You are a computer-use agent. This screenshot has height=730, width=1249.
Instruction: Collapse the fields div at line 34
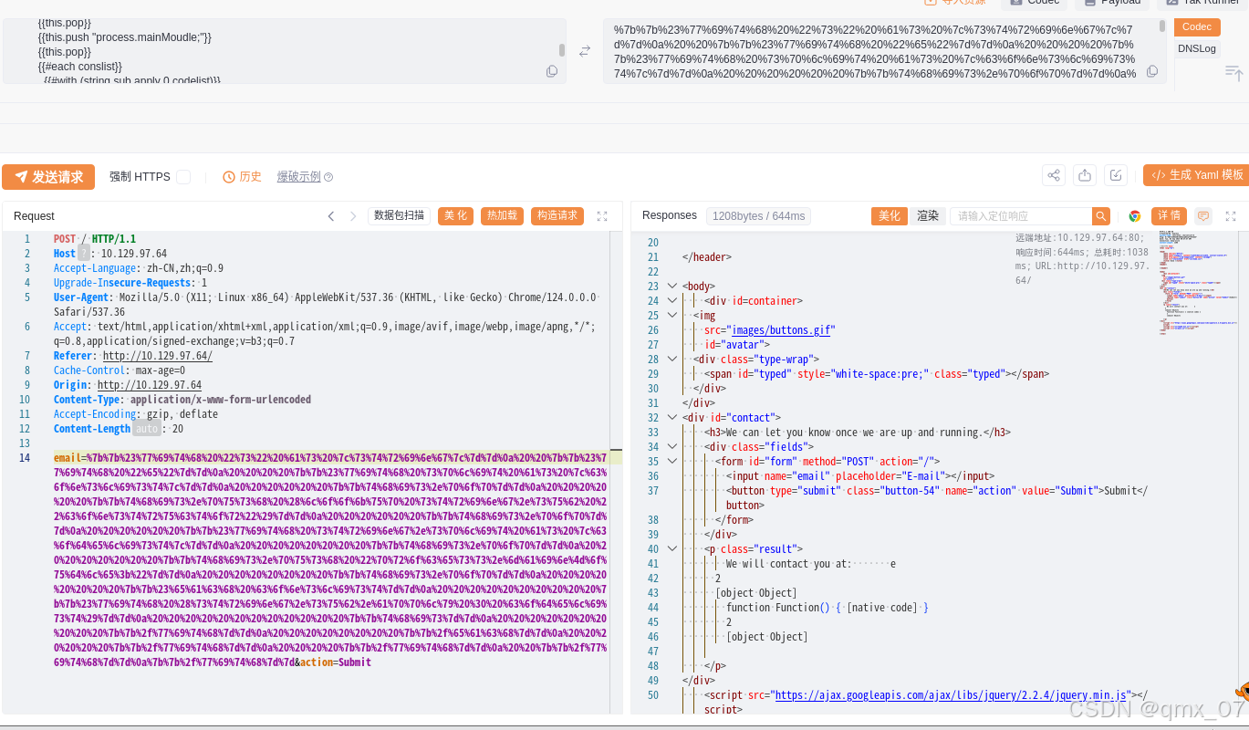coord(672,447)
